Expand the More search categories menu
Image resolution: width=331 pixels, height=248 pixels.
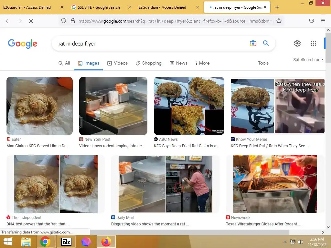coord(202,63)
